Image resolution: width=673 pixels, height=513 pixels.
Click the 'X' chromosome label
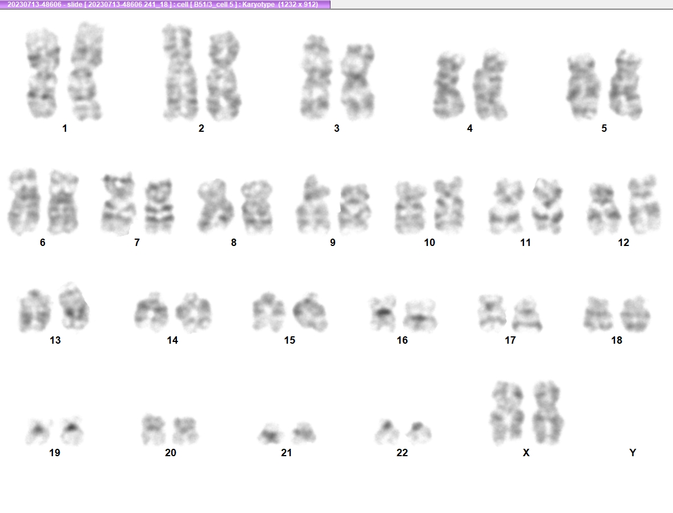(526, 453)
